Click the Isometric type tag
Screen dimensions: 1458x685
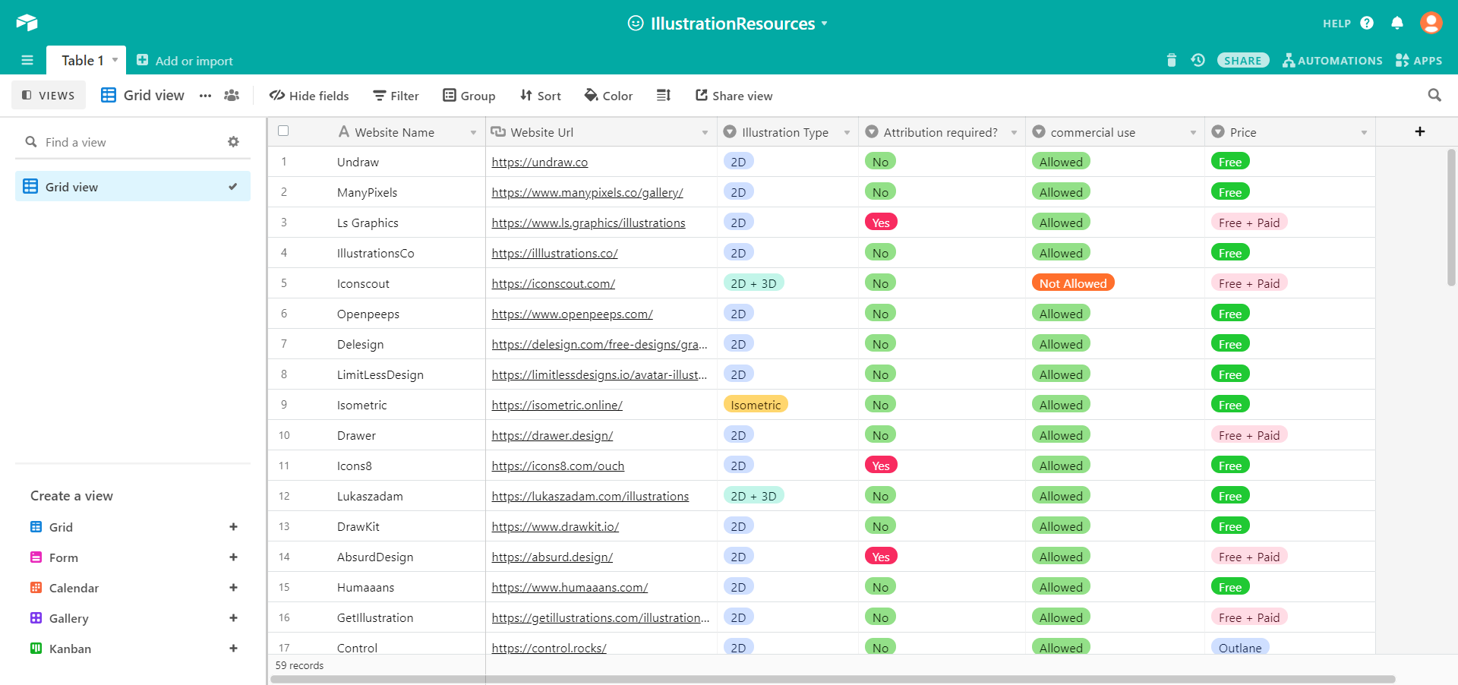point(756,404)
